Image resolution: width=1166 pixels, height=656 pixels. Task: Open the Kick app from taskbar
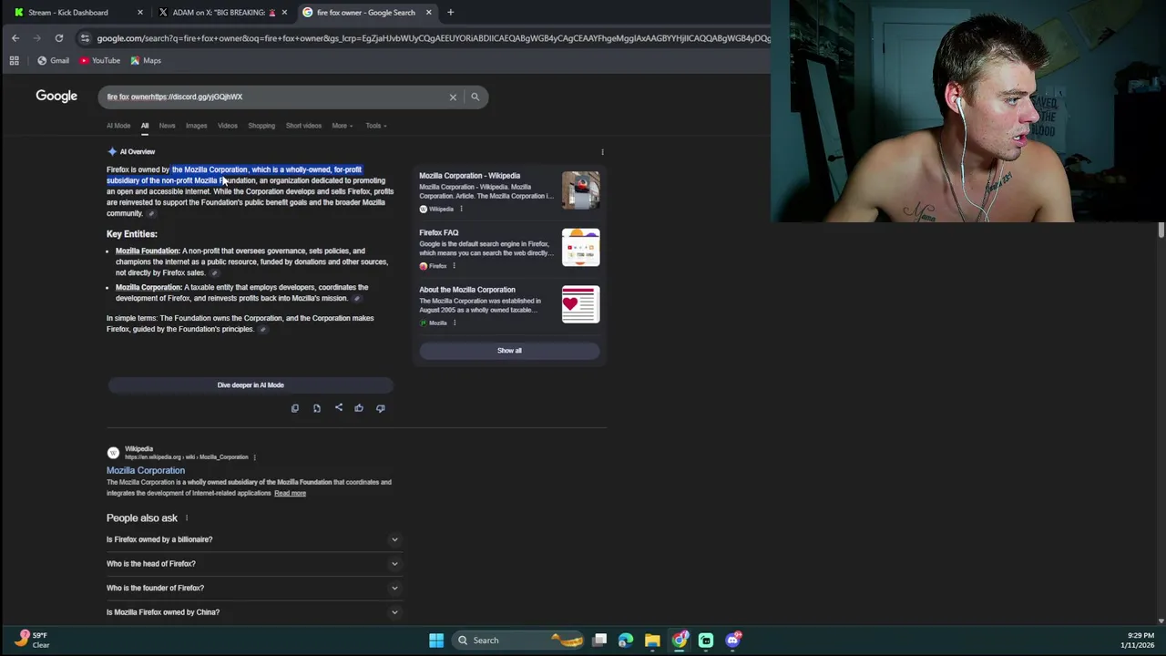[x=706, y=641]
